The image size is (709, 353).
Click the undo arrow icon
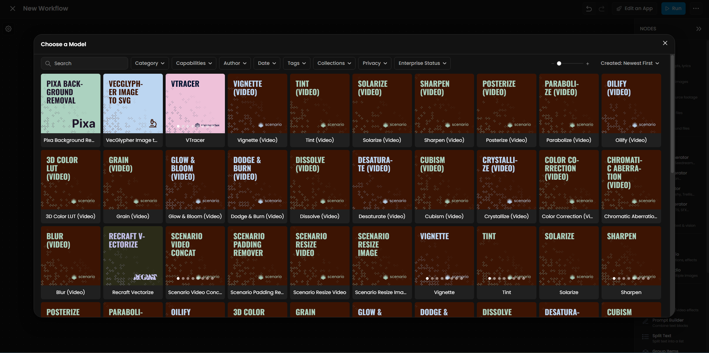pos(589,9)
